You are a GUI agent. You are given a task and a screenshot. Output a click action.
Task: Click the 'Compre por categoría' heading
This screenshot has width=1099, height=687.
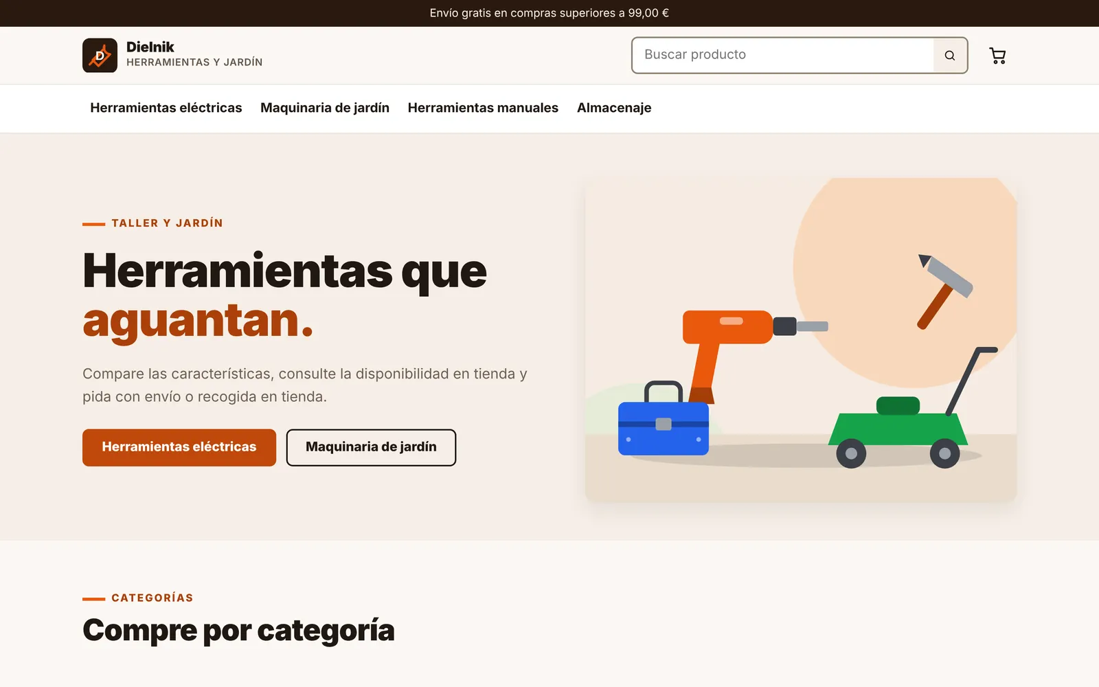point(238,630)
